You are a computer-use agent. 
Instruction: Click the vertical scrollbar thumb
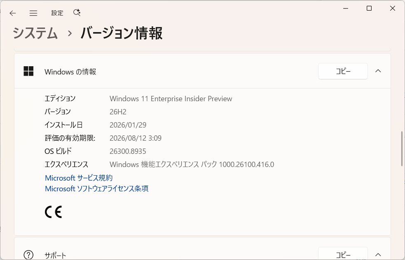[x=402, y=149]
